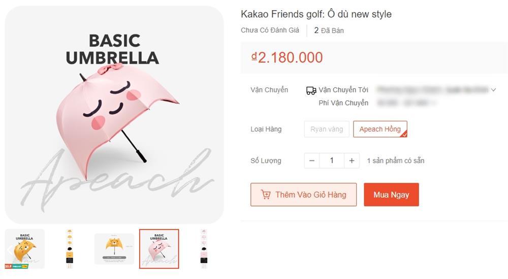
Task: Select the front-view yellow Ryan umbrella thumbnail
Action: pos(114,249)
